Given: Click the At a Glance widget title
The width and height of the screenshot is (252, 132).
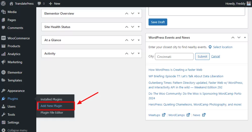Looking at the screenshot, I should pos(53,40).
